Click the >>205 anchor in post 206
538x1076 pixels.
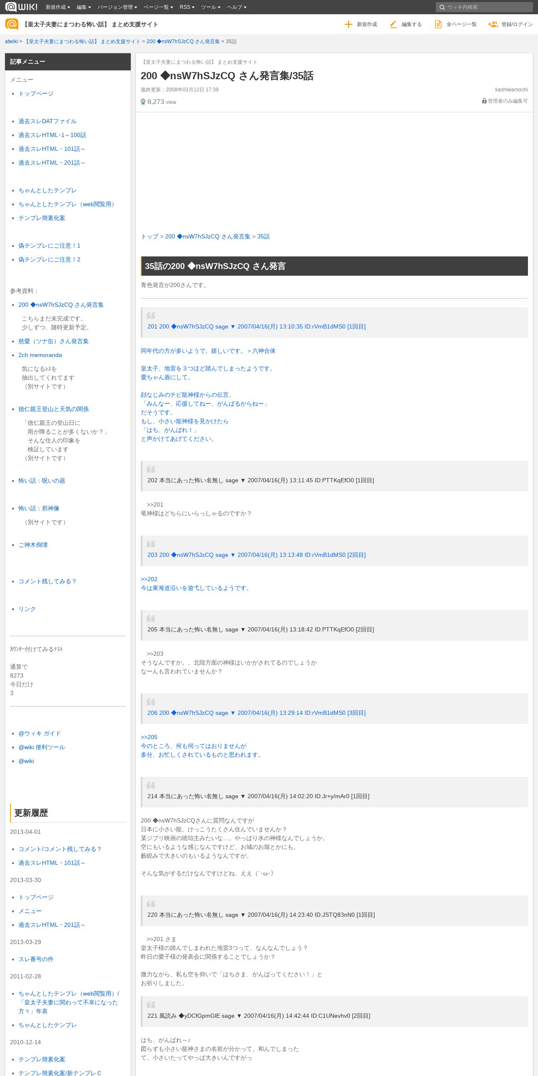[x=149, y=737]
